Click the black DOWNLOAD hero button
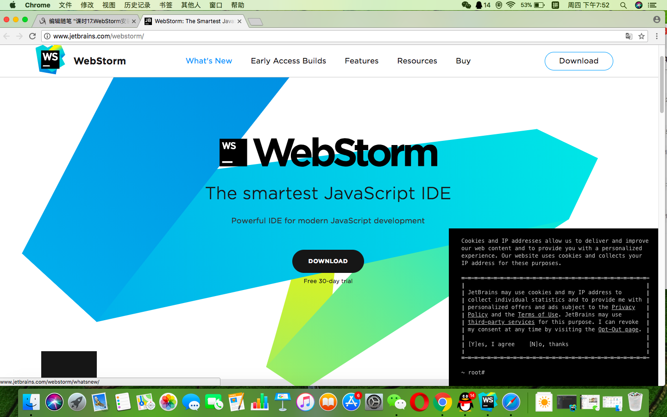Viewport: 667px width, 417px height. [x=328, y=261]
